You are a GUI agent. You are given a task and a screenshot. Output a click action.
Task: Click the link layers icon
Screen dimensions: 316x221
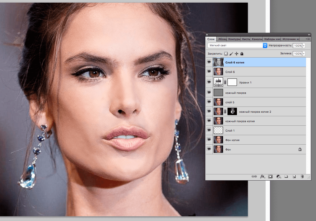click(254, 176)
